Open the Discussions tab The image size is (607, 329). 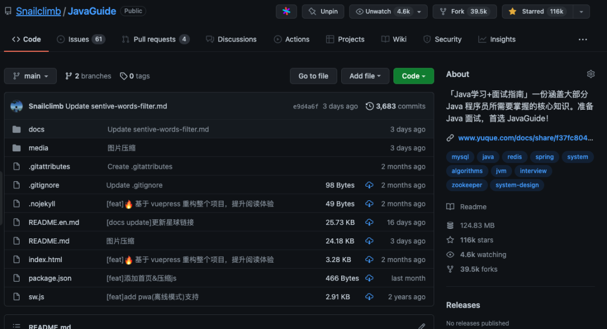click(x=231, y=39)
